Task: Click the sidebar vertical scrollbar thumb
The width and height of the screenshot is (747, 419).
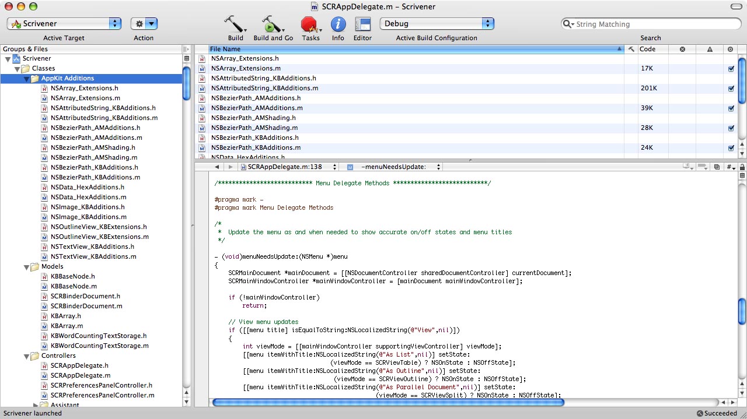Action: [x=187, y=83]
